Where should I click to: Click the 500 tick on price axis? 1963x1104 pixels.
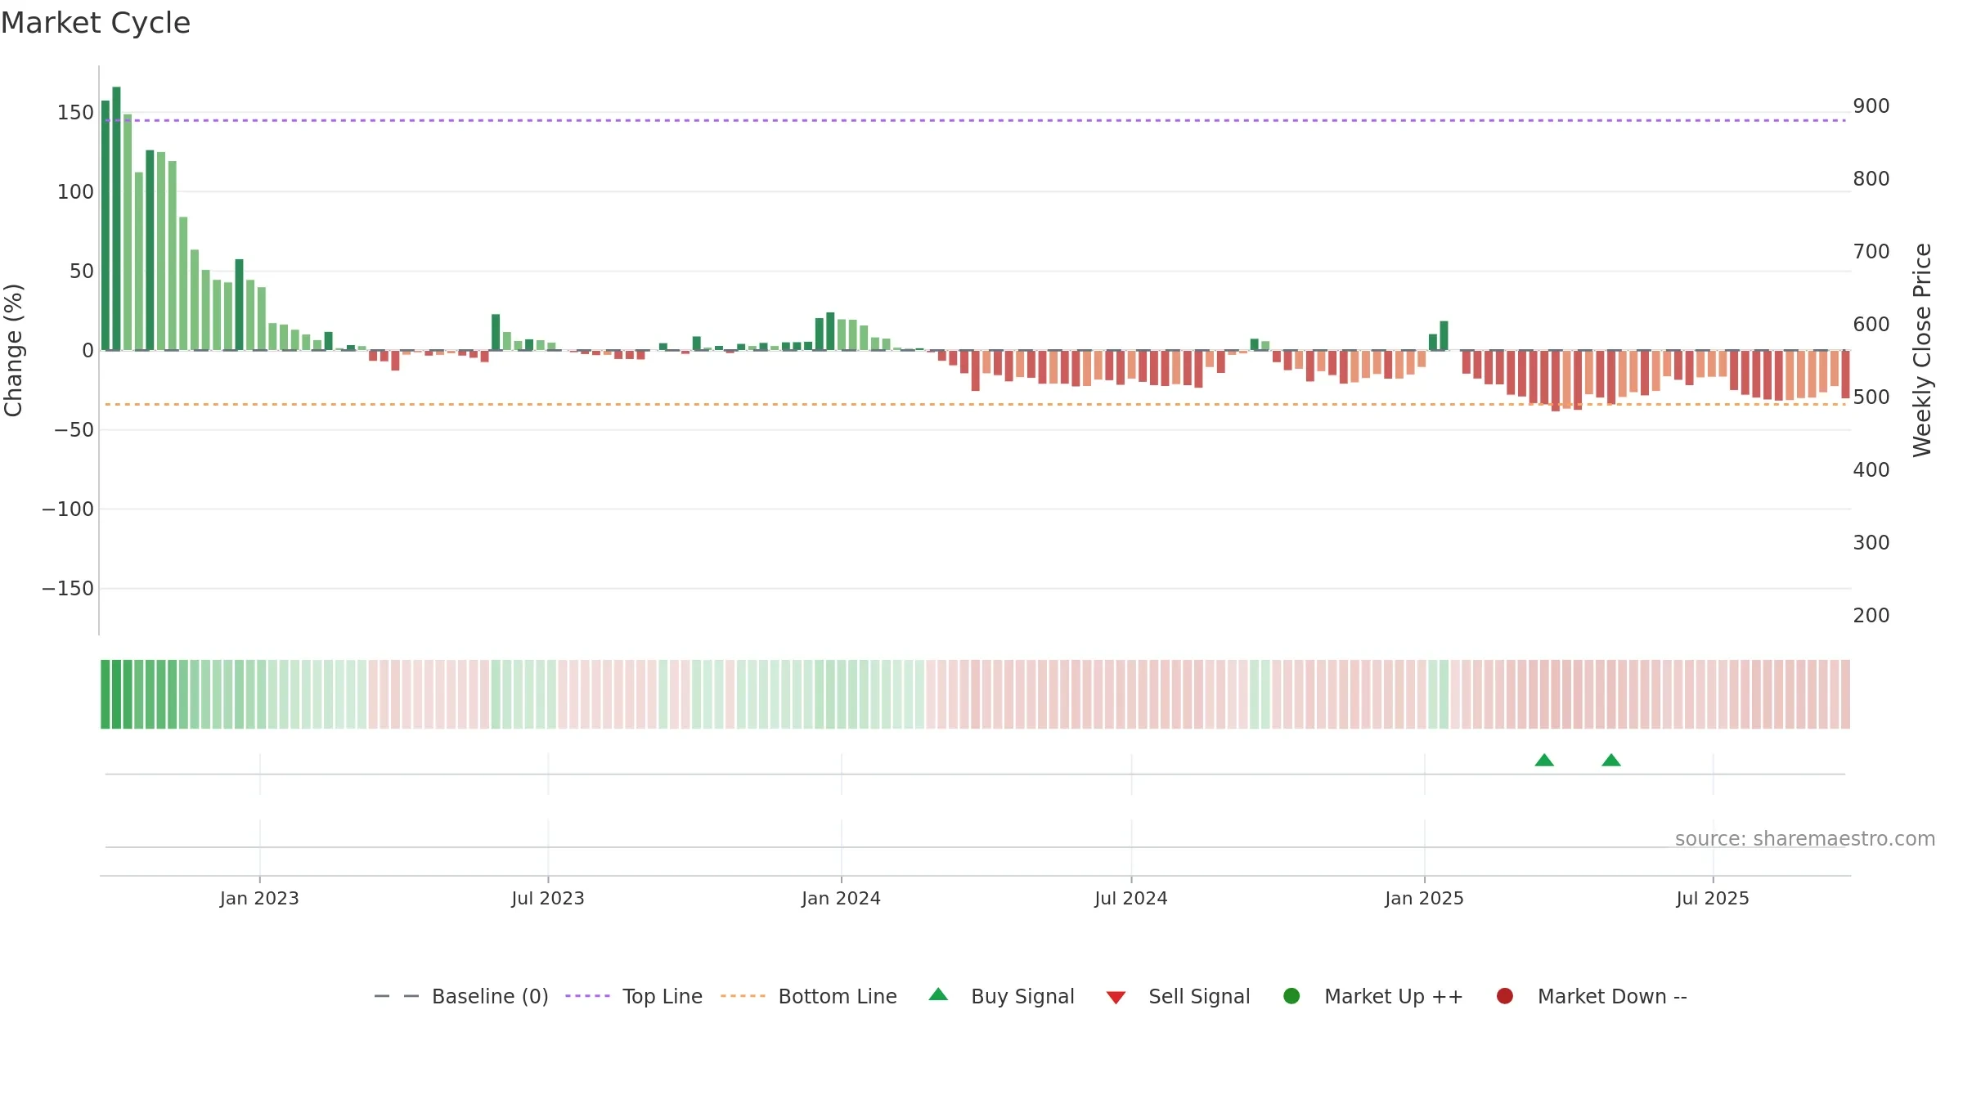1871,397
